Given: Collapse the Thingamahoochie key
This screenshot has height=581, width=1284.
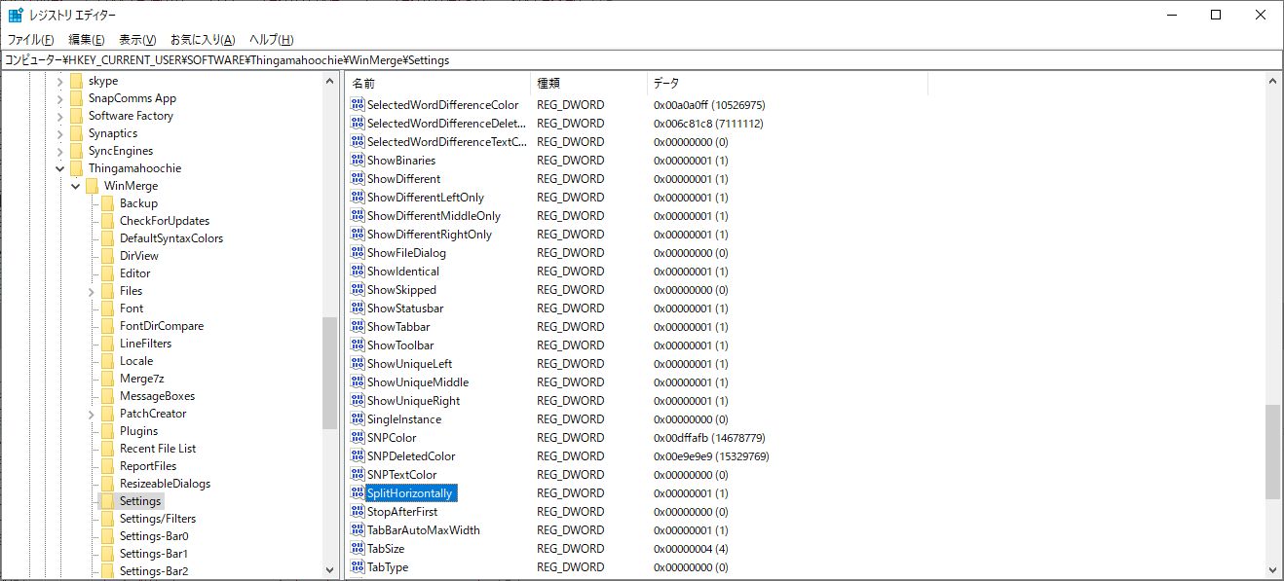Looking at the screenshot, I should pyautogui.click(x=60, y=168).
